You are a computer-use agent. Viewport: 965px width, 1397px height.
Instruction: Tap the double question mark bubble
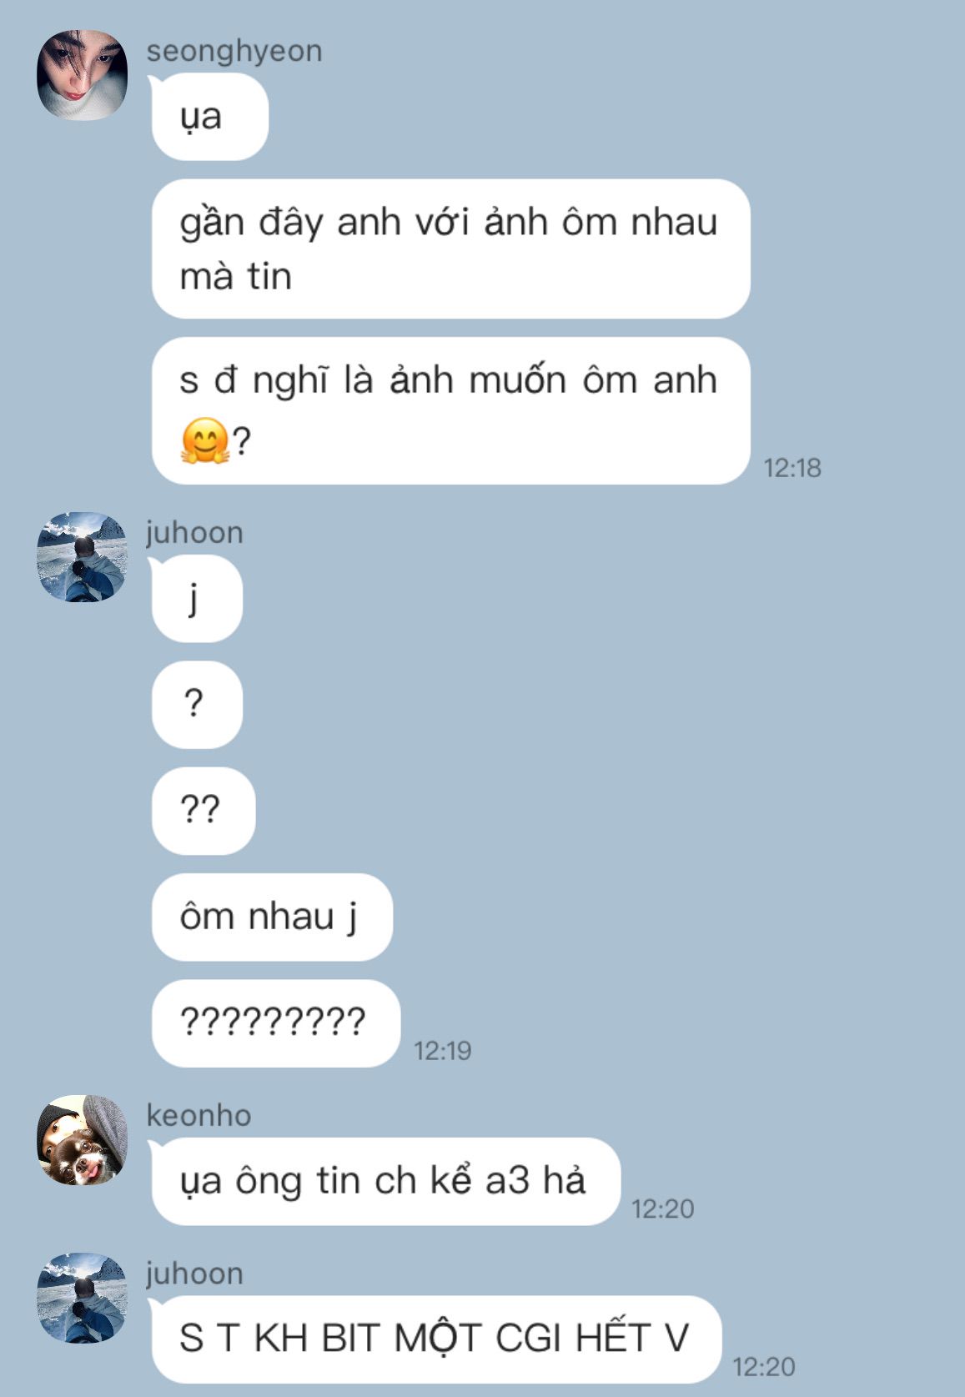tap(203, 811)
